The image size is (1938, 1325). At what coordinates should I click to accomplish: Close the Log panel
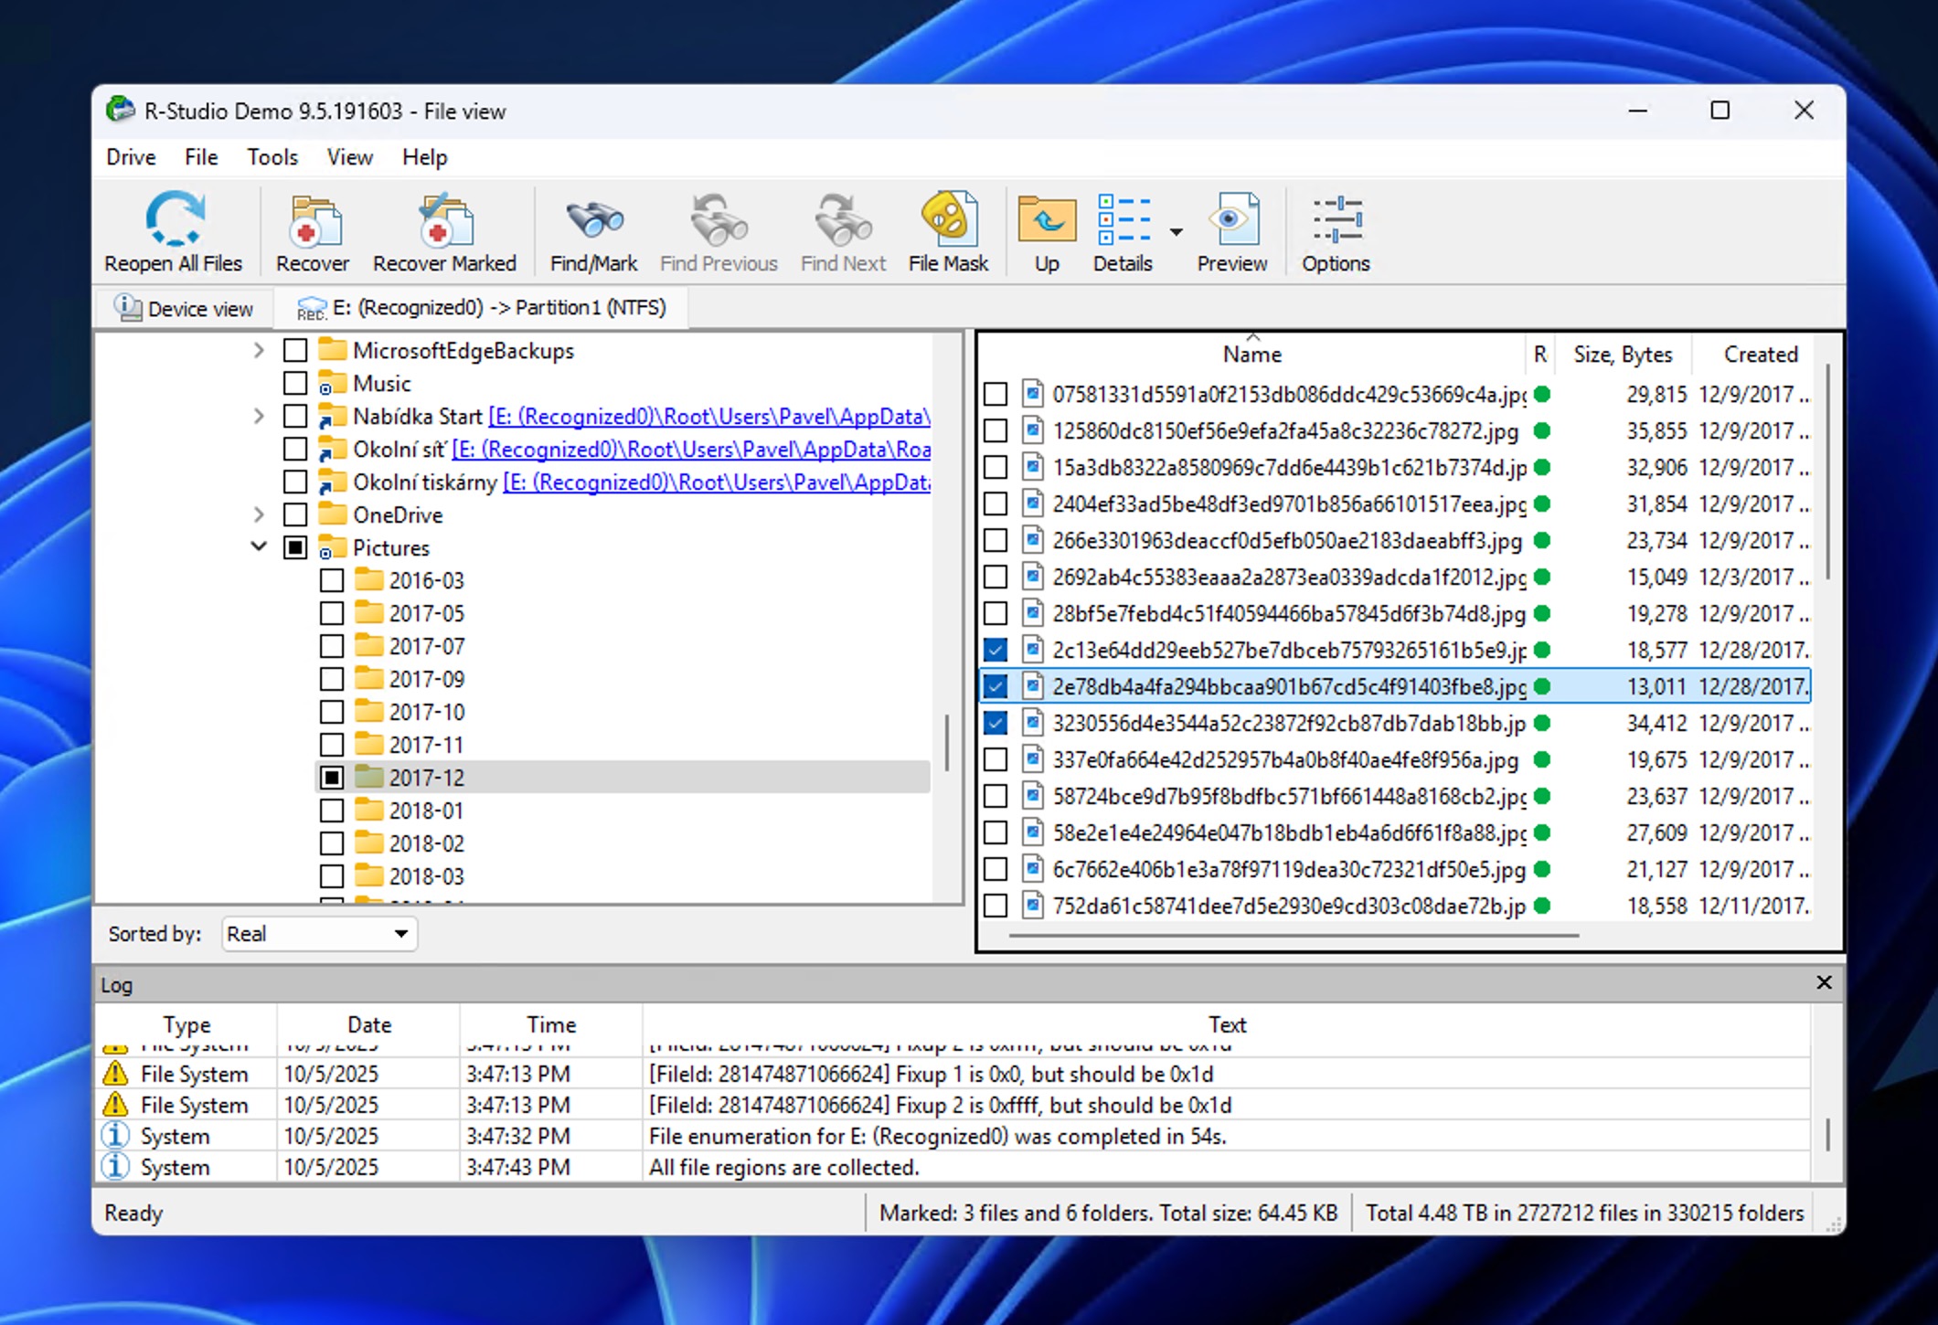[x=1824, y=983]
